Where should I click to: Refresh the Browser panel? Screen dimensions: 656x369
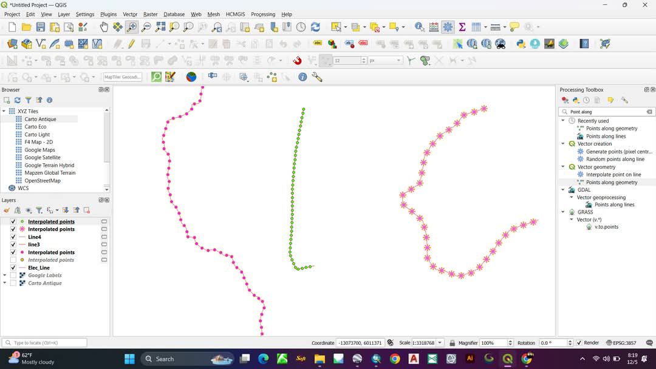click(x=18, y=100)
